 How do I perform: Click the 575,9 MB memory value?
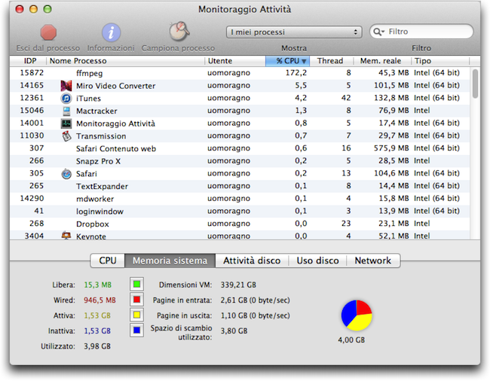pos(391,148)
